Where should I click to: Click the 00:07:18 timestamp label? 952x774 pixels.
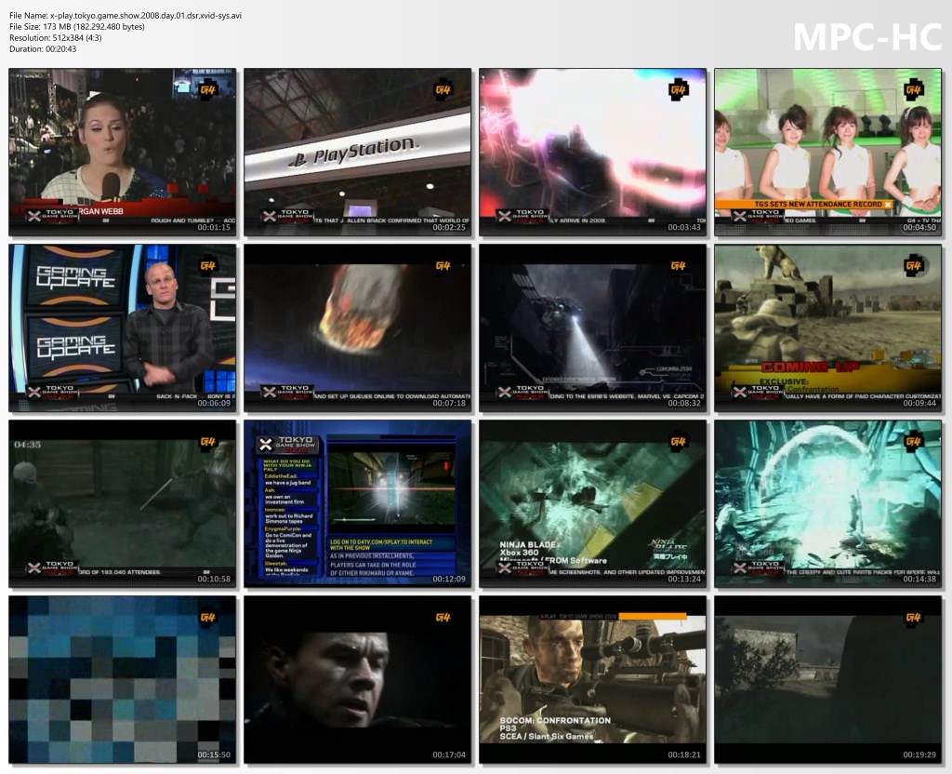point(448,403)
